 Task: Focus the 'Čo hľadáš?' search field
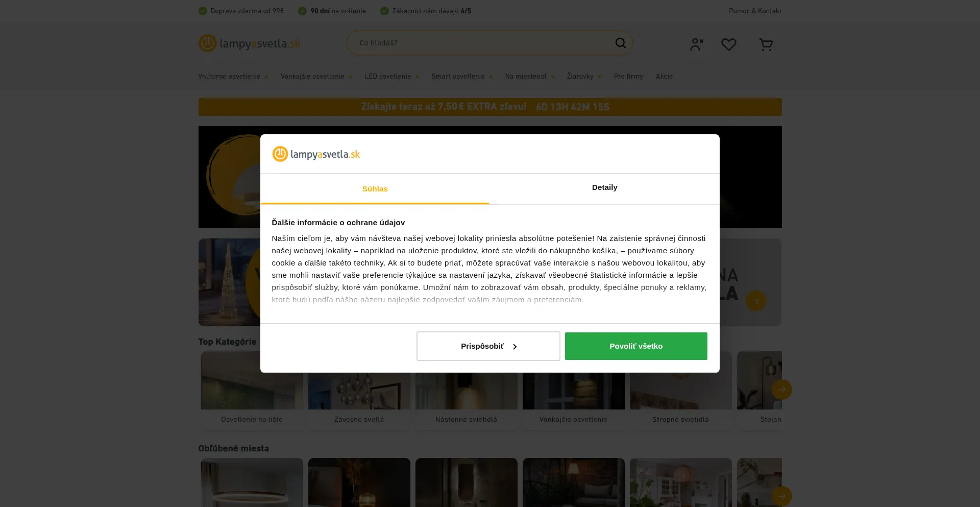480,43
